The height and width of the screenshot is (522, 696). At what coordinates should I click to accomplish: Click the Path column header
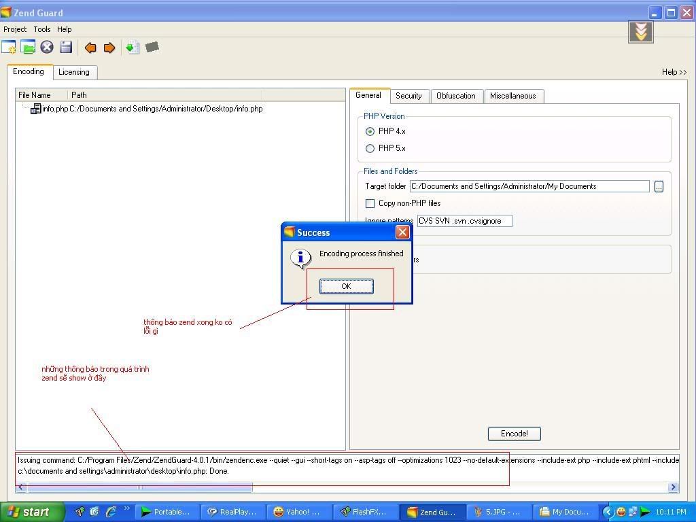164,95
